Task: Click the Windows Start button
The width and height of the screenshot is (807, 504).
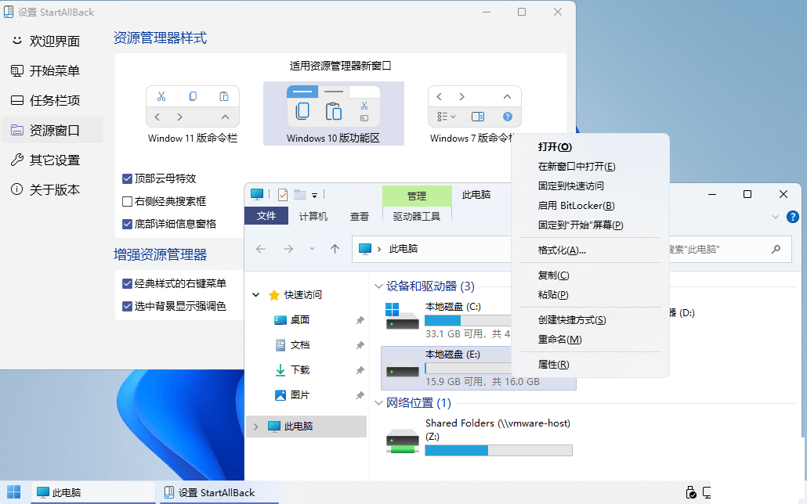Action: [14, 492]
